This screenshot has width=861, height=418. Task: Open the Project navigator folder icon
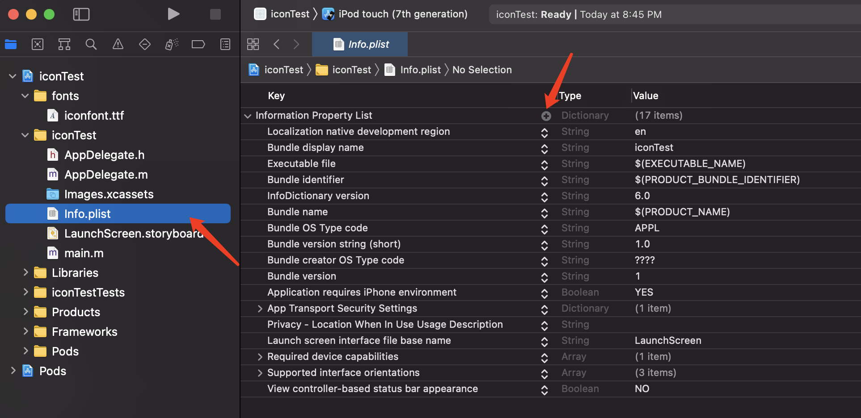(11, 44)
